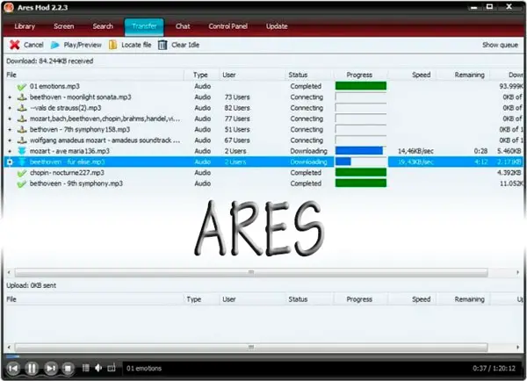The height and width of the screenshot is (381, 527).
Task: Sort downloads by Remaining column header
Action: pyautogui.click(x=464, y=75)
